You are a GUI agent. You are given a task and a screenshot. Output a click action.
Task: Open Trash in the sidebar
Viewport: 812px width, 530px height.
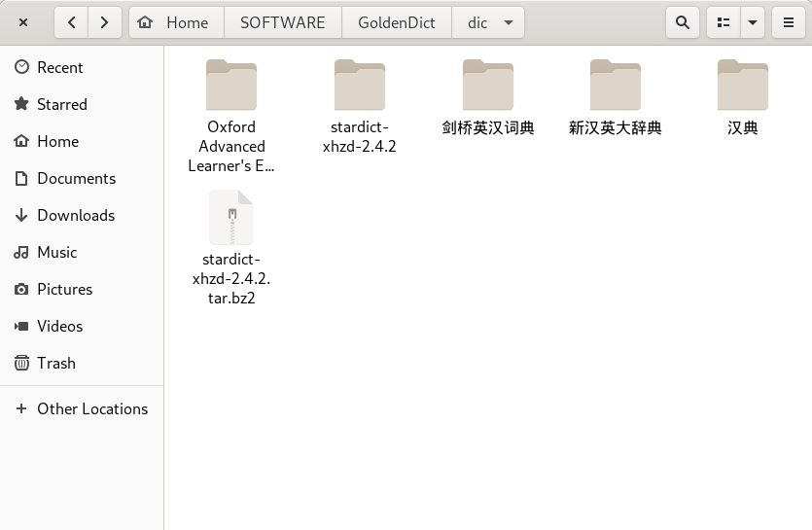point(82,363)
